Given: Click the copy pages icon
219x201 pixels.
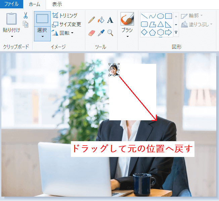Looking at the screenshot, I should click(26, 24).
